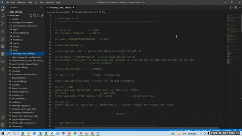The height and width of the screenshot is (136, 242).
Task: Run the code with the play icon
Action: pos(231,8)
